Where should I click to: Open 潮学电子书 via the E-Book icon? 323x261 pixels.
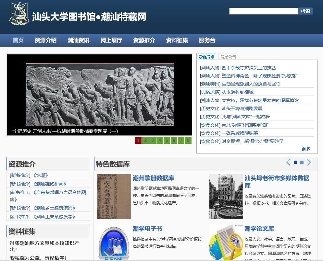114,243
